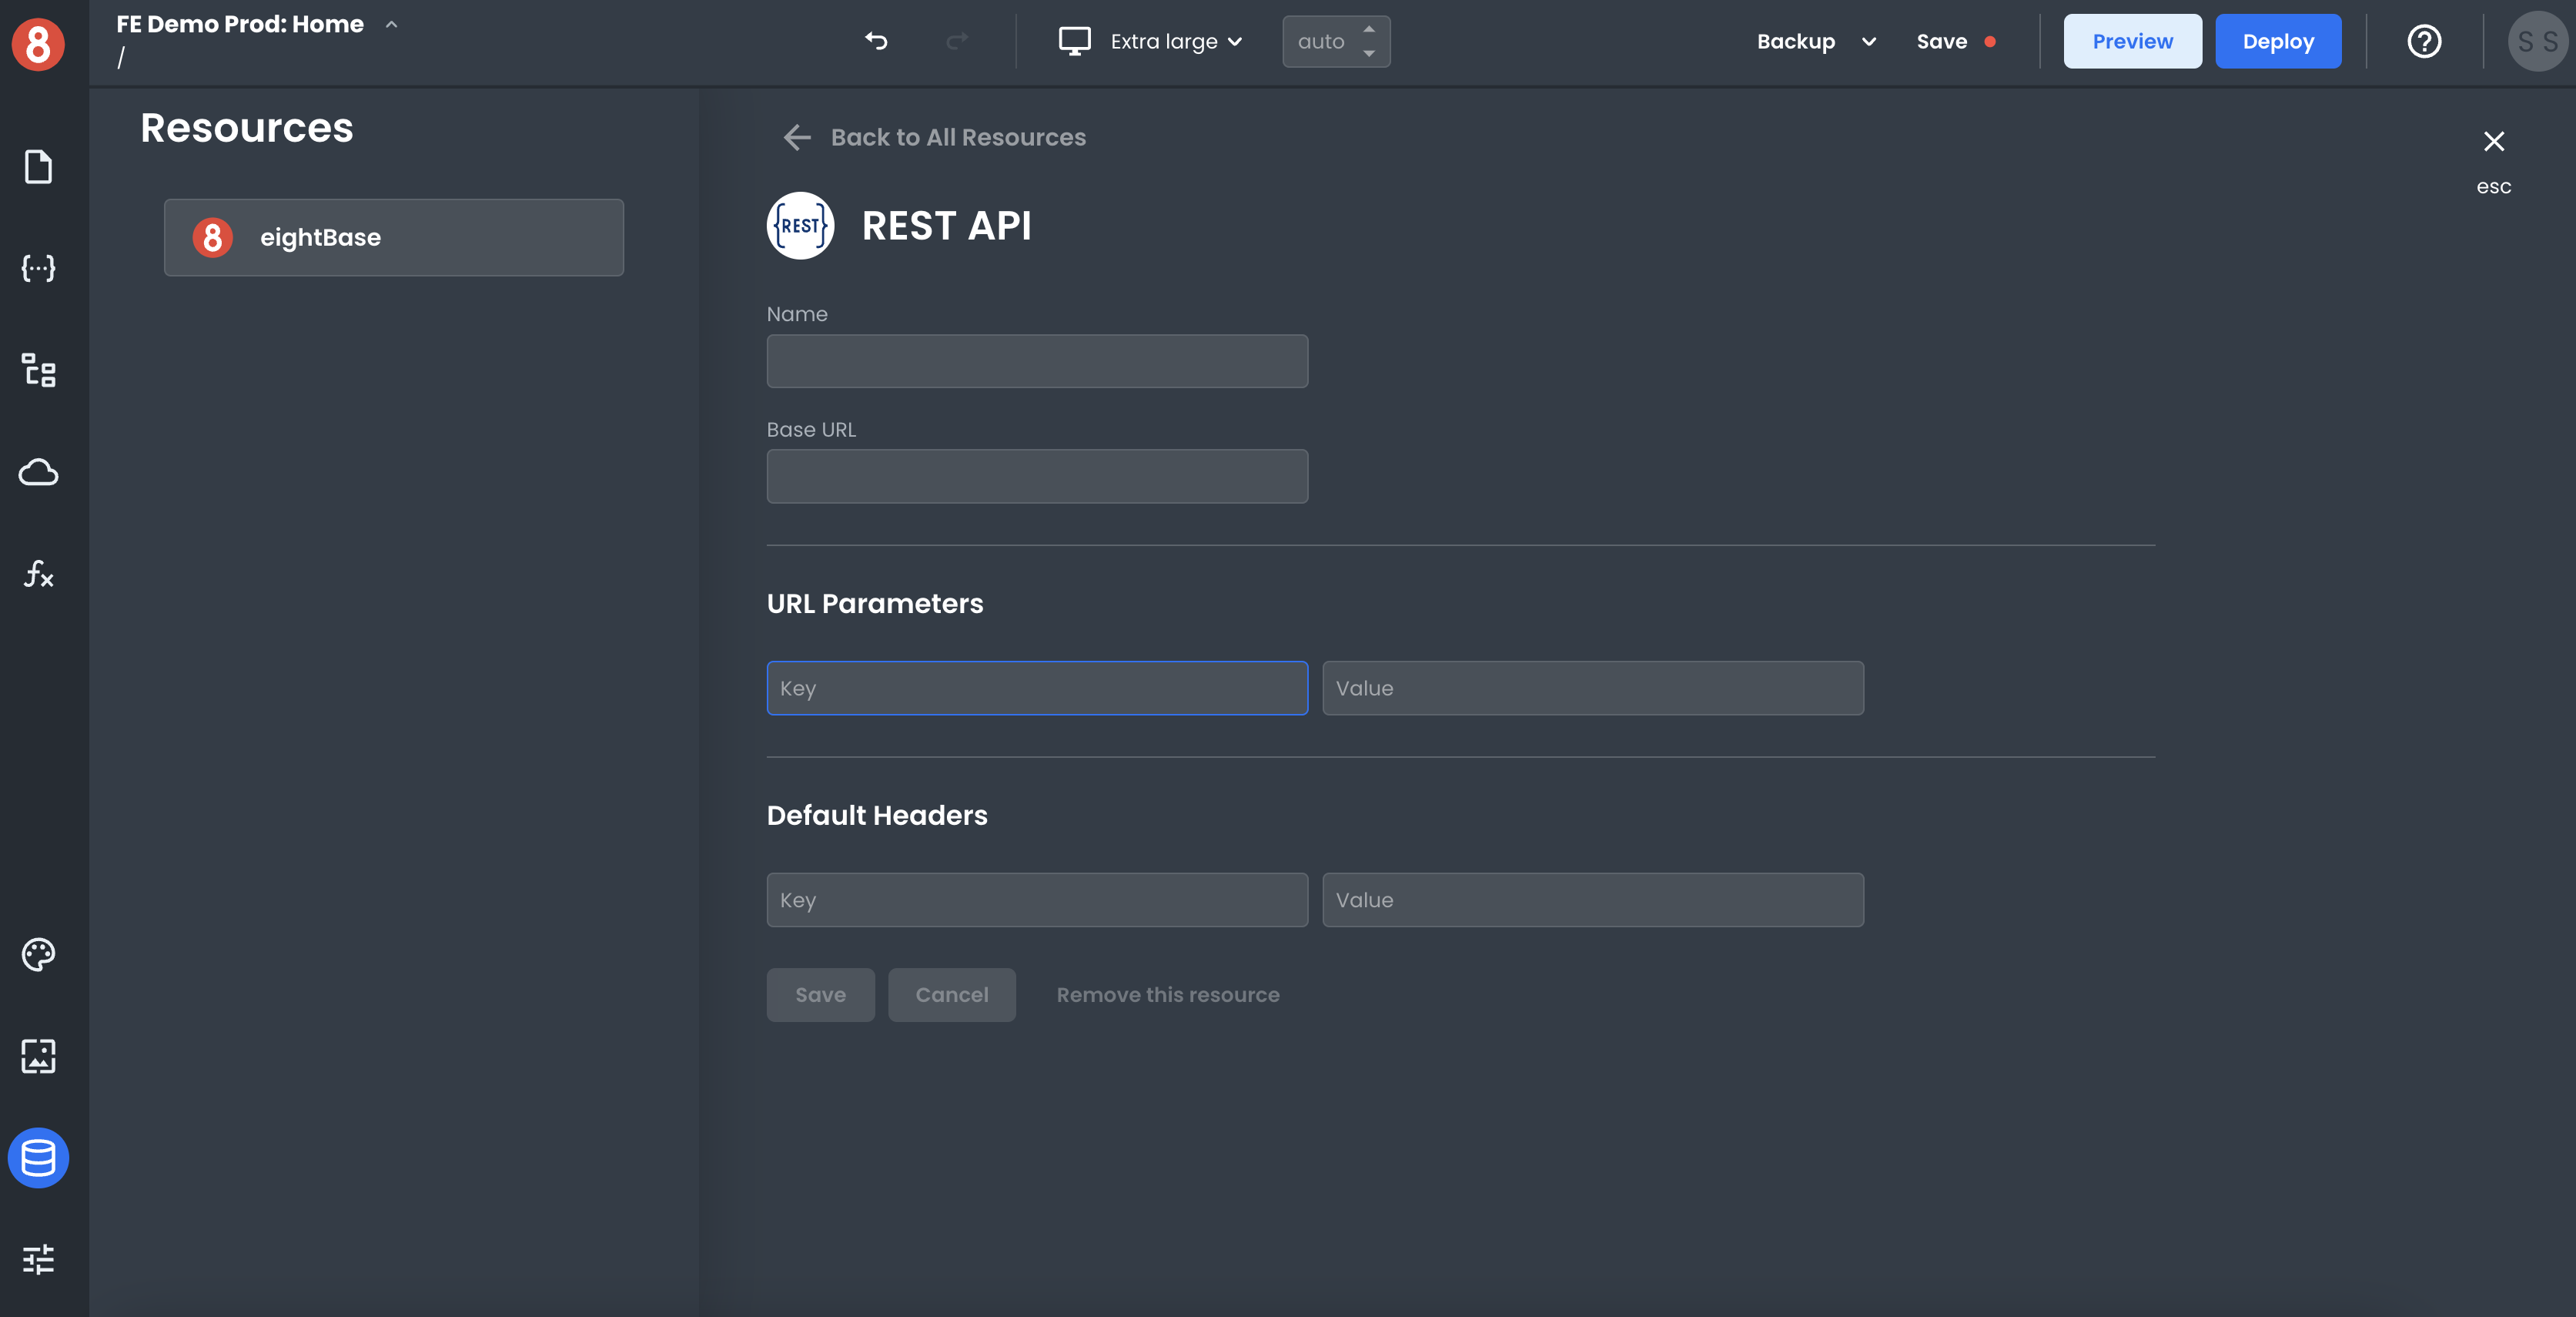Click Remove this resource link
Screen dimensions: 2576x1317
click(1168, 995)
